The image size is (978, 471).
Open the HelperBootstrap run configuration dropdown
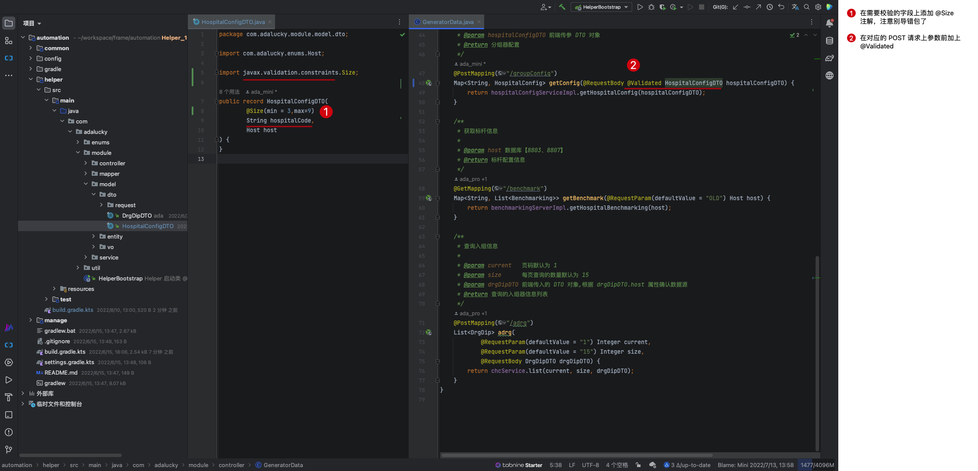(601, 7)
